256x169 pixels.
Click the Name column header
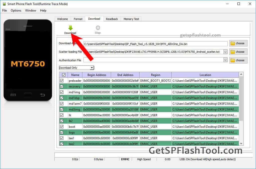(x=75, y=75)
